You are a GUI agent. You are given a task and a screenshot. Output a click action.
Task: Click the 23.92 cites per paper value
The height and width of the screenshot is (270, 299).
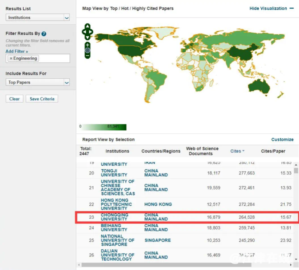pyautogui.click(x=286, y=241)
